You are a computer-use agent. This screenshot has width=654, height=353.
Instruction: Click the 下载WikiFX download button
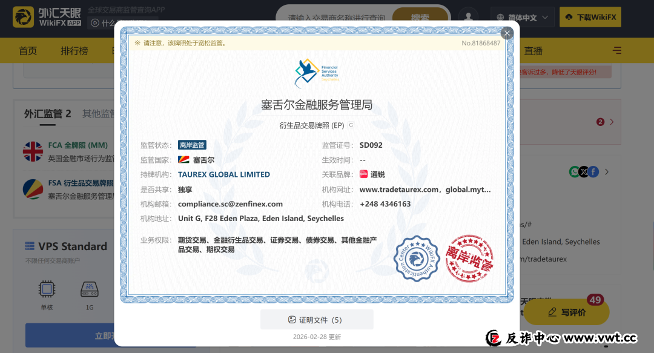590,17
